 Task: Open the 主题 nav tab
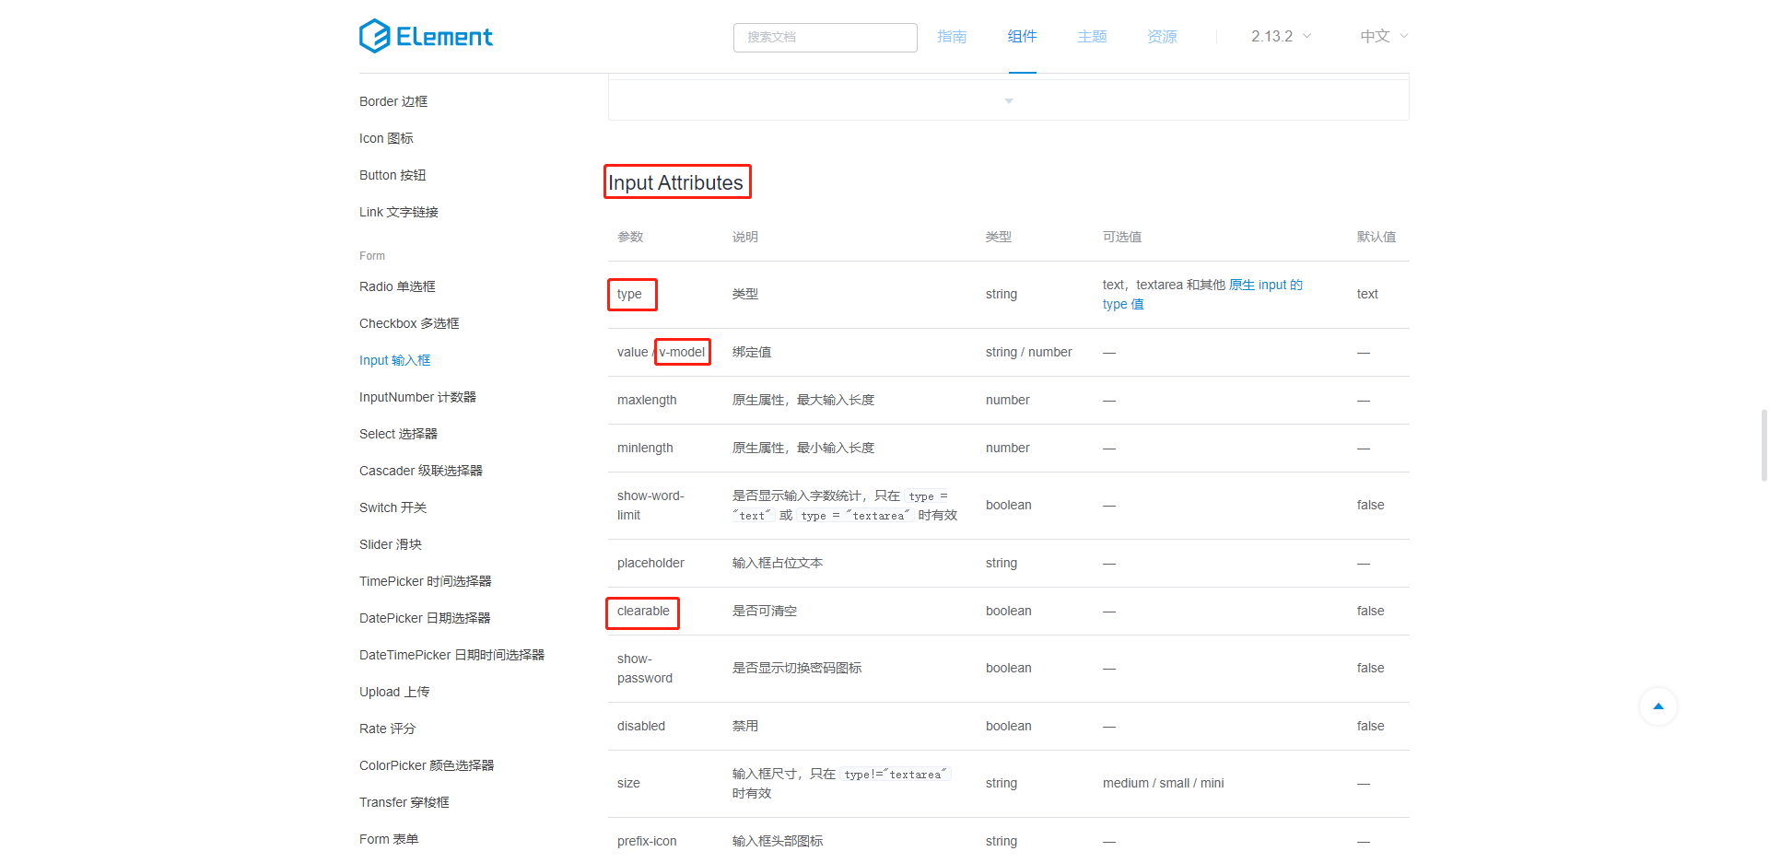point(1093,36)
